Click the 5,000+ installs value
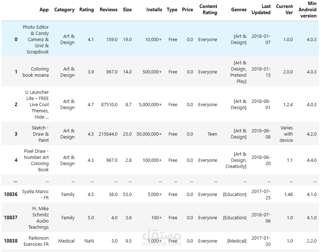The height and width of the screenshot is (252, 324). (155, 194)
